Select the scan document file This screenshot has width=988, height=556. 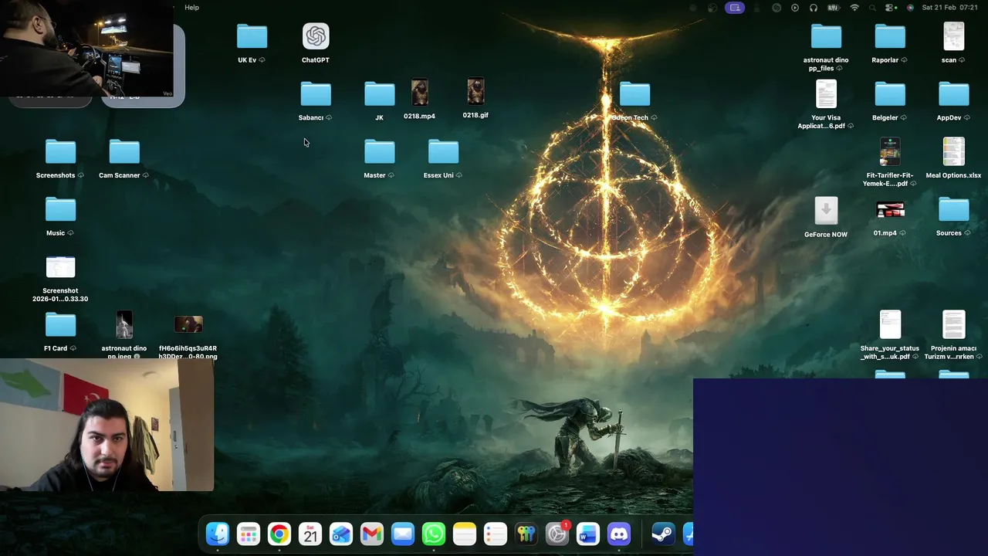[954, 36]
